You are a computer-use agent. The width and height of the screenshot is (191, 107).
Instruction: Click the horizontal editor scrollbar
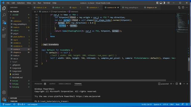click(104, 80)
